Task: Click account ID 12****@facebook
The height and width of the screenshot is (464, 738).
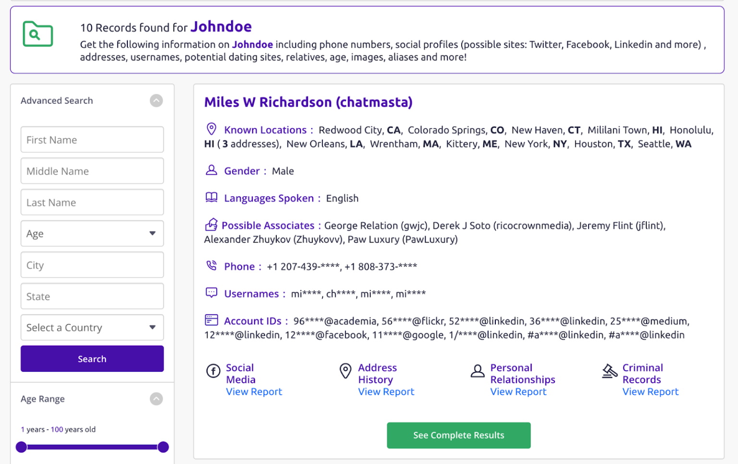Action: (x=326, y=335)
